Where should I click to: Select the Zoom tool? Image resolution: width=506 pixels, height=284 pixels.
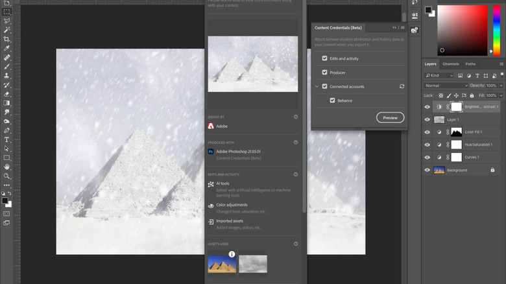coord(7,176)
